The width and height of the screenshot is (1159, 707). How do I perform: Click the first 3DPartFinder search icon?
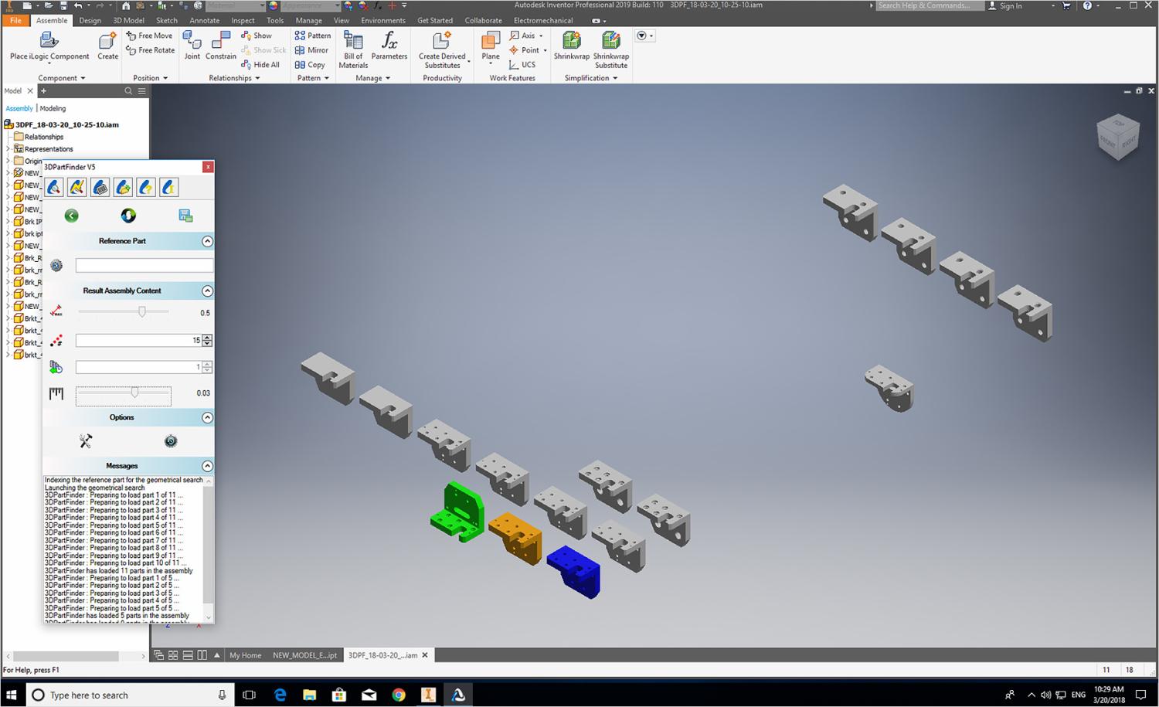[53, 187]
